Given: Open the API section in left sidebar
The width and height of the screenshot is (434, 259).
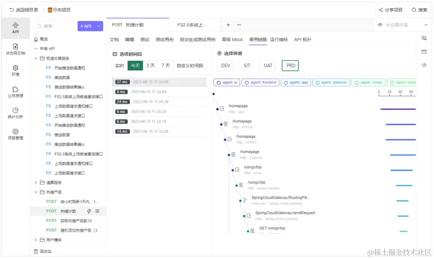Looking at the screenshot, I should 16,28.
